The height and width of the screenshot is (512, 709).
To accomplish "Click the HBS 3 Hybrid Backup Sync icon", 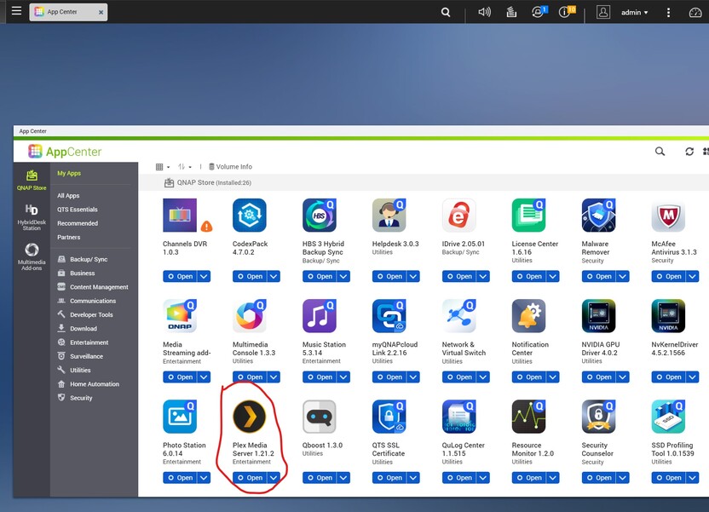I will (320, 215).
